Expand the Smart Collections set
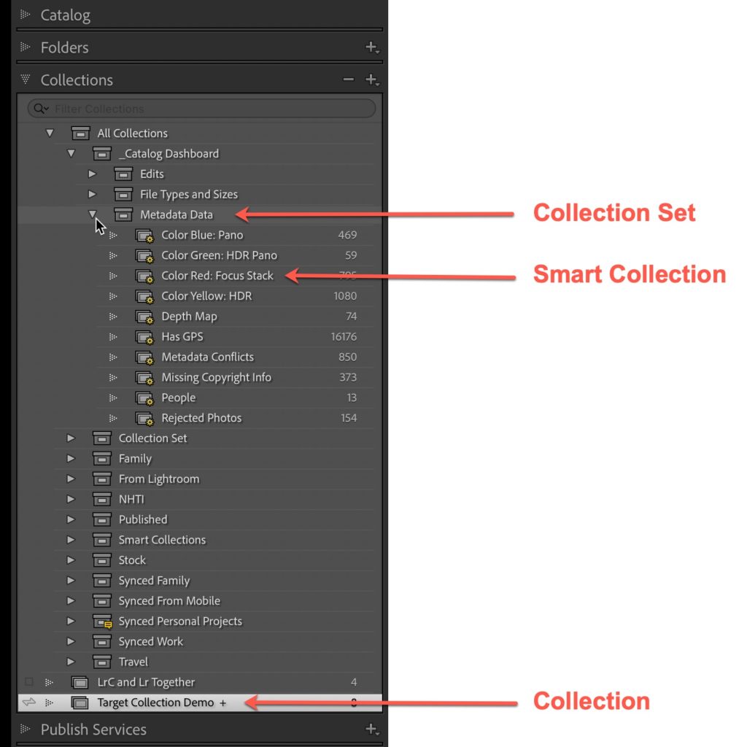747x747 pixels. (x=71, y=540)
